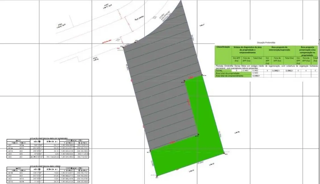Click the 'Síntese do diagnóstico' column header
Image resolution: width=320 pixels, height=184 pixels.
tap(248, 50)
